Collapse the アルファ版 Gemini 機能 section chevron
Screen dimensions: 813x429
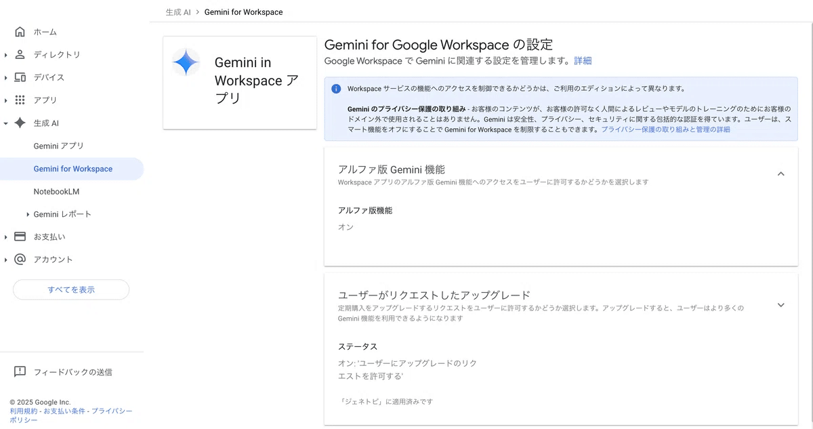click(x=780, y=174)
